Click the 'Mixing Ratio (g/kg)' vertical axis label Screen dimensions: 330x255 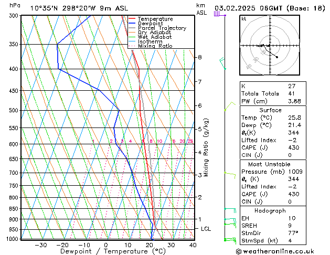tap(206, 147)
